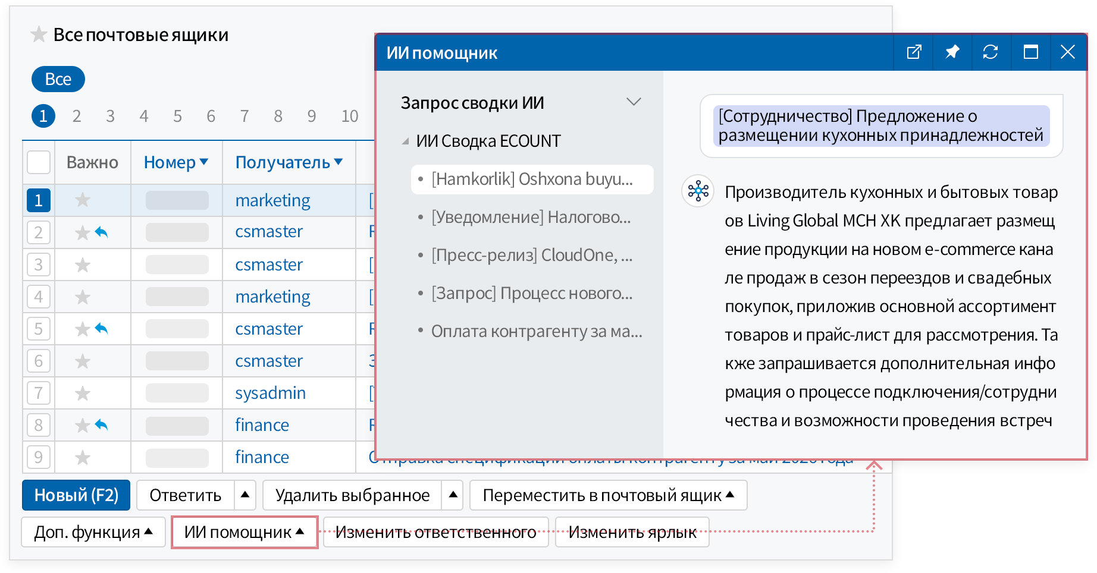
Task: Open '[Пресс-релиз] CloudOne' summary item
Action: pyautogui.click(x=532, y=255)
